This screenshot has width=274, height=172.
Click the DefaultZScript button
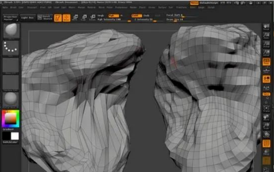coord(209,3)
